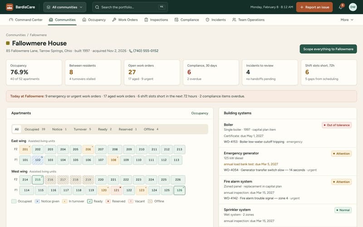The height and width of the screenshot is (227, 363).
Task: Open the Open work orders card
Action: [x=152, y=72]
